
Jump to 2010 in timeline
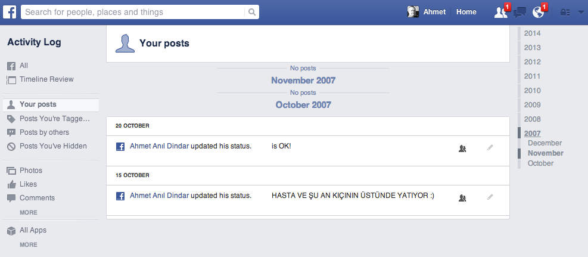click(532, 91)
